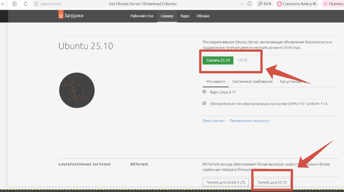Click the Ядро Linux 6.17 text

223,92
